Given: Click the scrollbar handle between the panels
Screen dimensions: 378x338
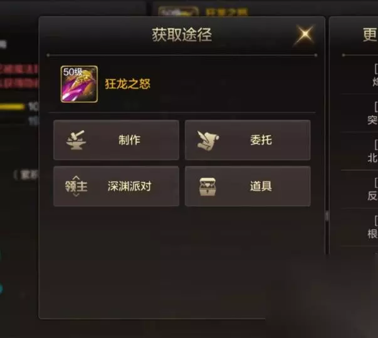Looking at the screenshot, I should point(327,216).
